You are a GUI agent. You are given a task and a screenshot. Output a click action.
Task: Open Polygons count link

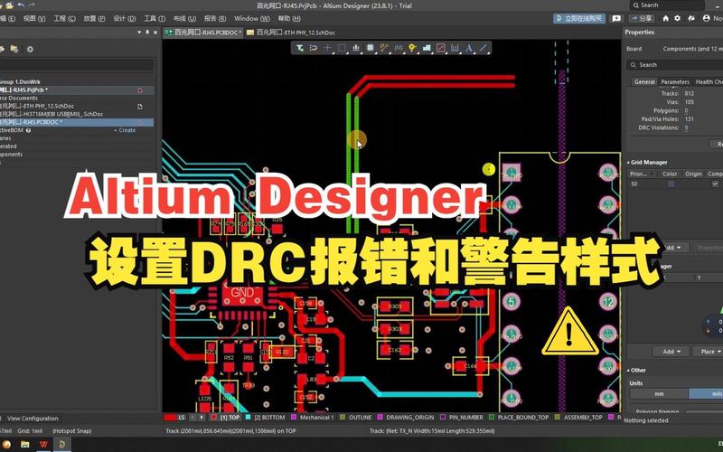coord(686,110)
